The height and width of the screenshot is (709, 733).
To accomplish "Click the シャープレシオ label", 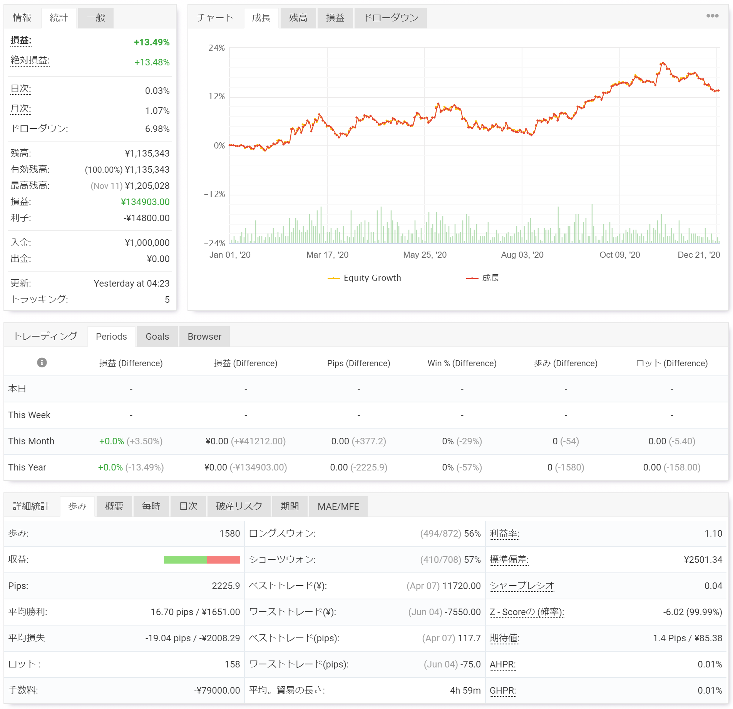I will (522, 586).
